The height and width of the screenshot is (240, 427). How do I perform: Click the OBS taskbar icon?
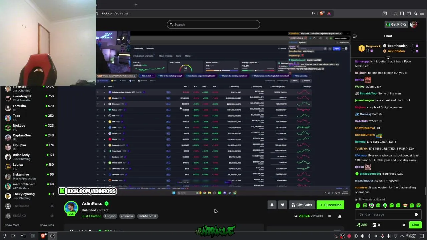click(x=53, y=236)
